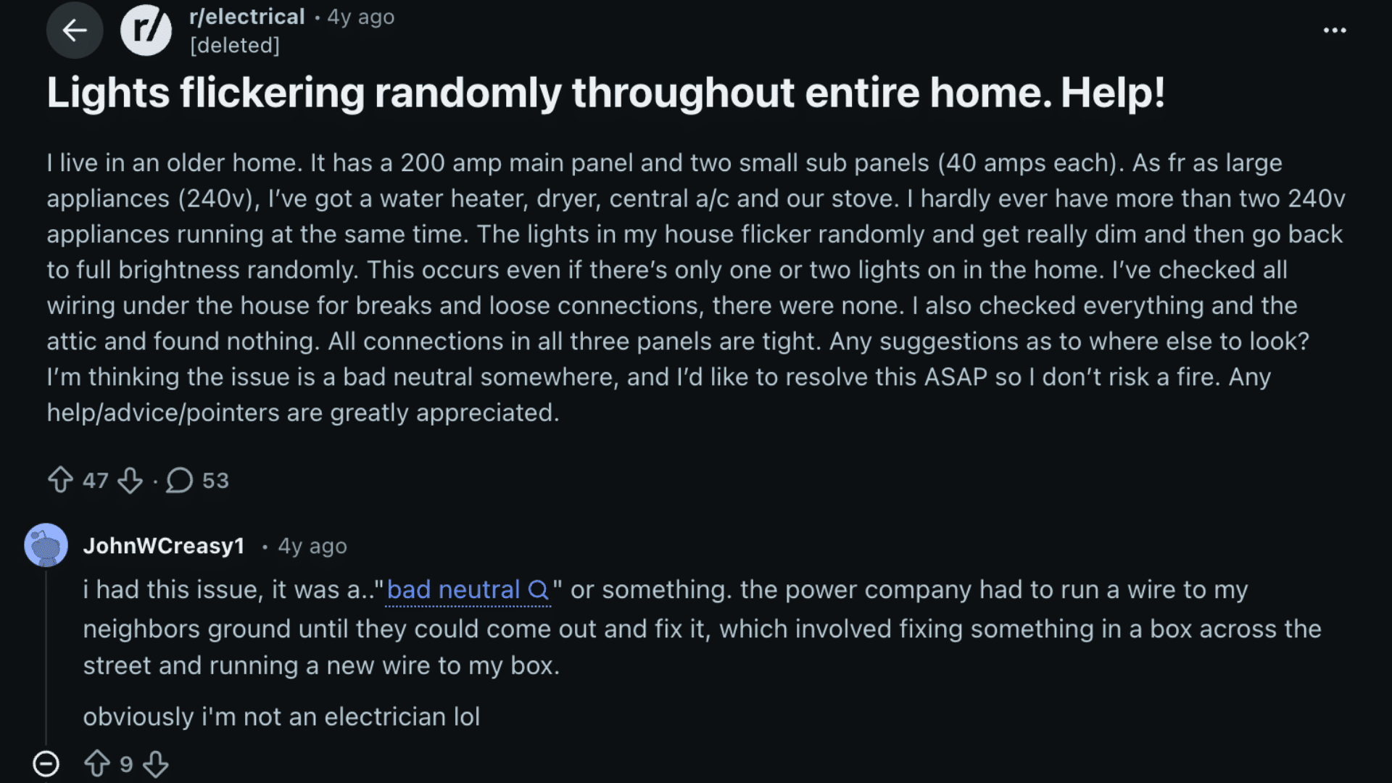Open the r/electrical subreddit avatar
Image resolution: width=1392 pixels, height=783 pixels.
click(x=145, y=30)
